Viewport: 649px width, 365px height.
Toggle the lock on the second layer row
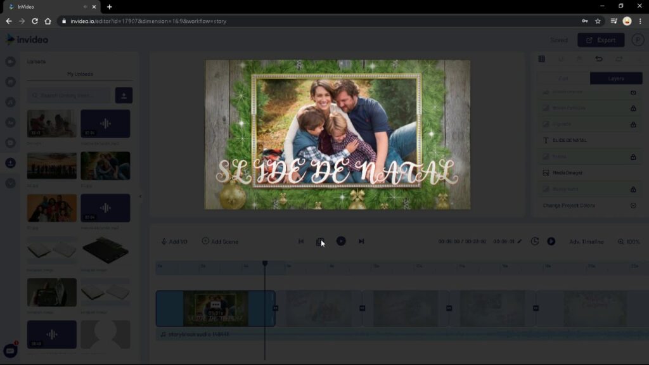[x=633, y=108]
